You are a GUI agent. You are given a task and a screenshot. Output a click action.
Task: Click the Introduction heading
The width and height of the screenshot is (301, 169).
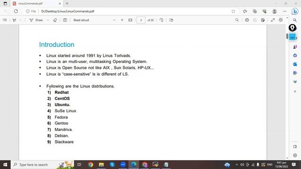click(56, 45)
